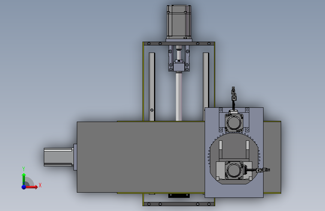The height and width of the screenshot is (211, 325).
Task: Click the Y axis label on triad
Action: click(24, 169)
